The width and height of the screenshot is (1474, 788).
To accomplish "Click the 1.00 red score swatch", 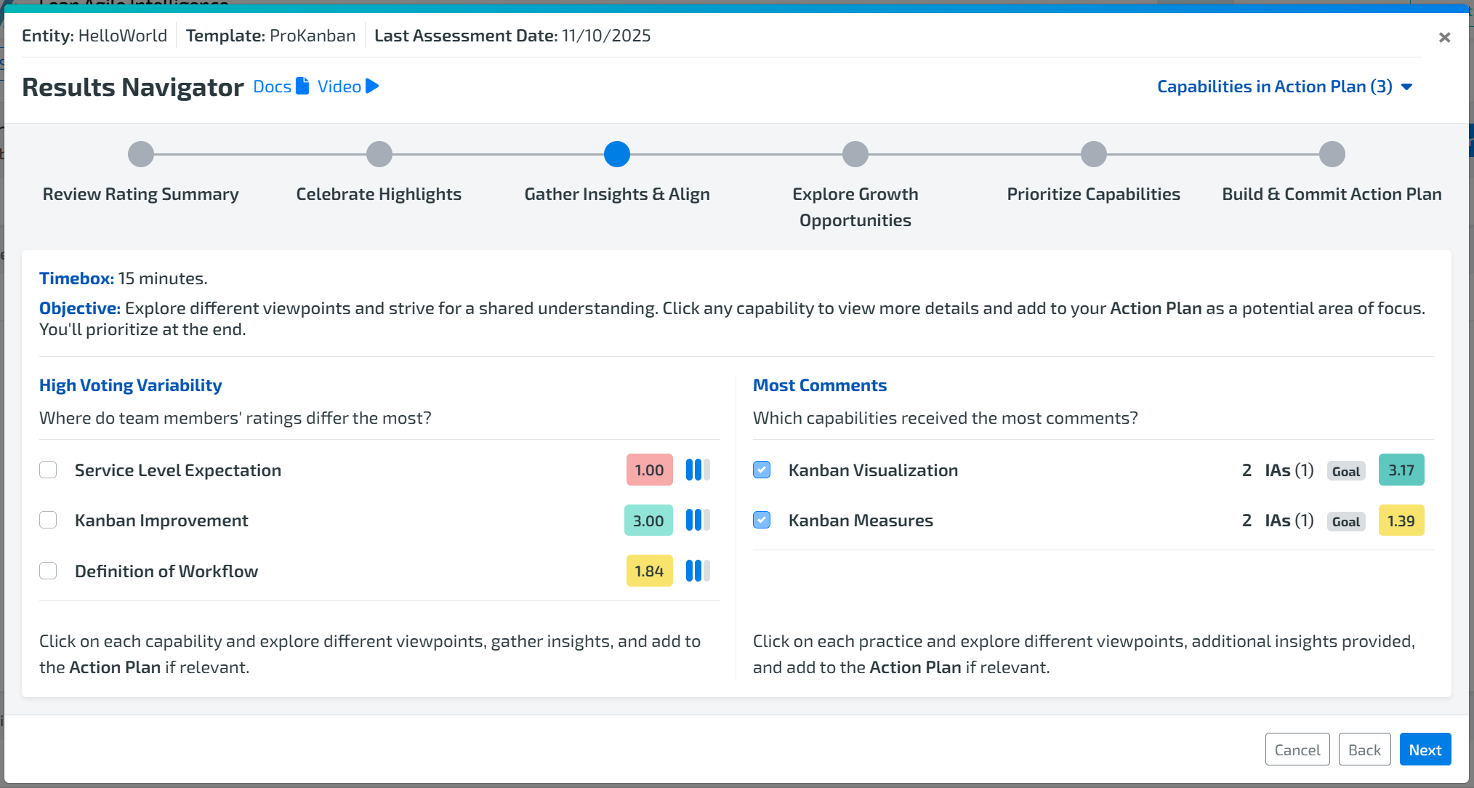I will 649,470.
